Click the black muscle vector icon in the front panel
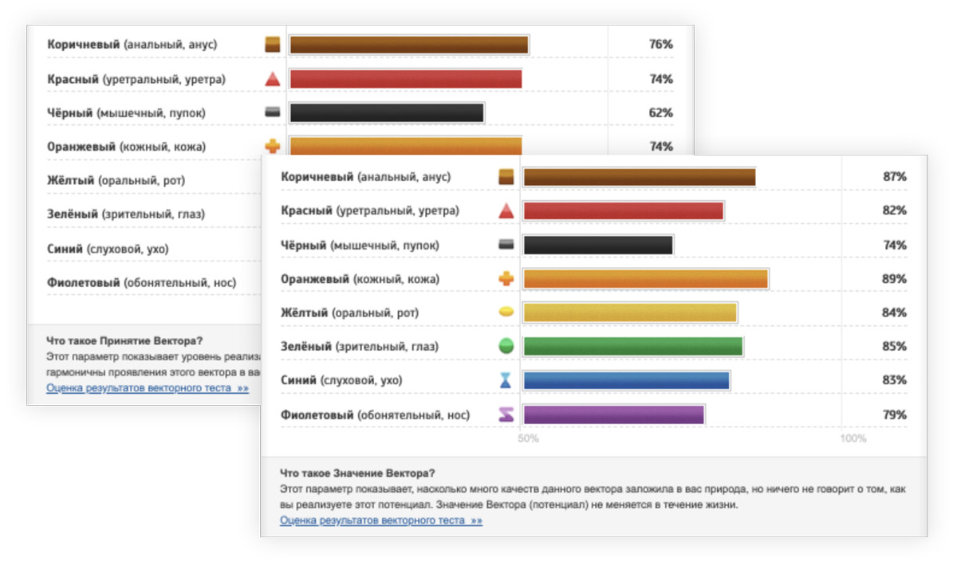The width and height of the screenshot is (957, 562). (506, 245)
